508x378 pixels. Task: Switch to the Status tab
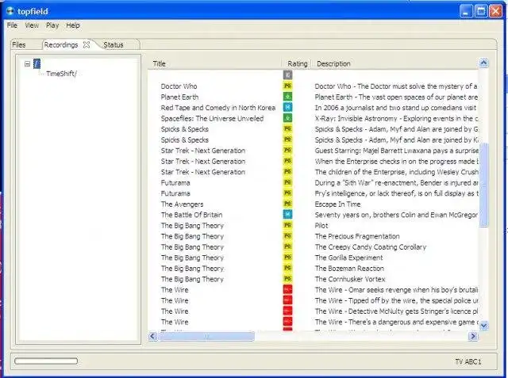(113, 44)
